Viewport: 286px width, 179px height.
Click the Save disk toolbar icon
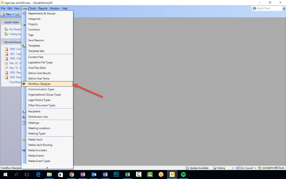pos(17,14)
